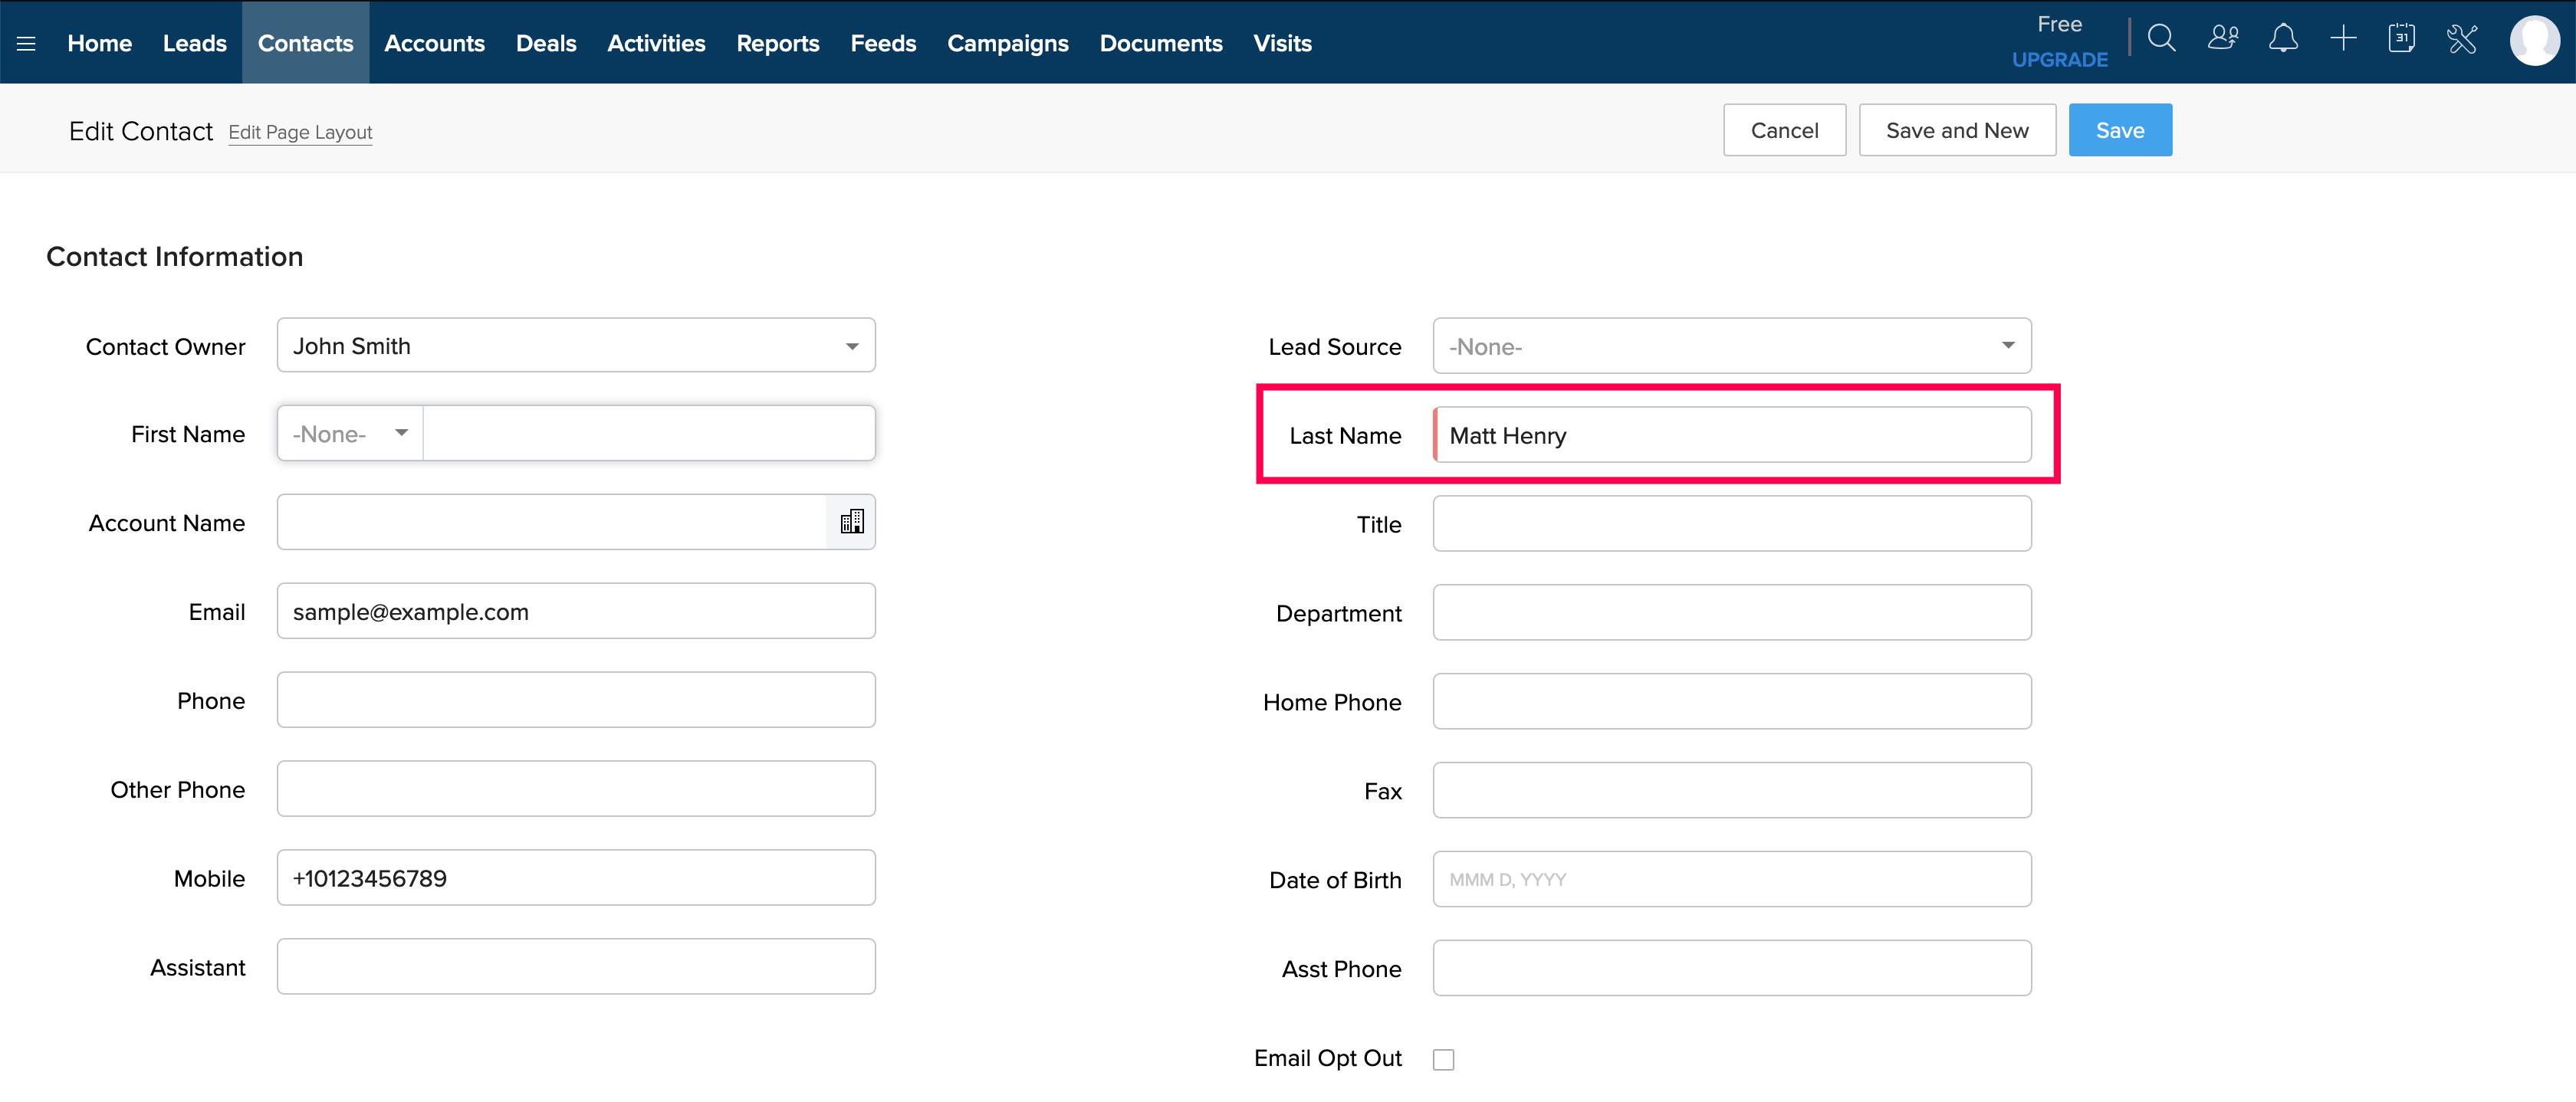Viewport: 2576px width, 1102px height.
Task: Click the plus quick-create icon
Action: tap(2343, 40)
